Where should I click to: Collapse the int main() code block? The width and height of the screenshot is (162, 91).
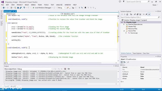click(x=7, y=23)
